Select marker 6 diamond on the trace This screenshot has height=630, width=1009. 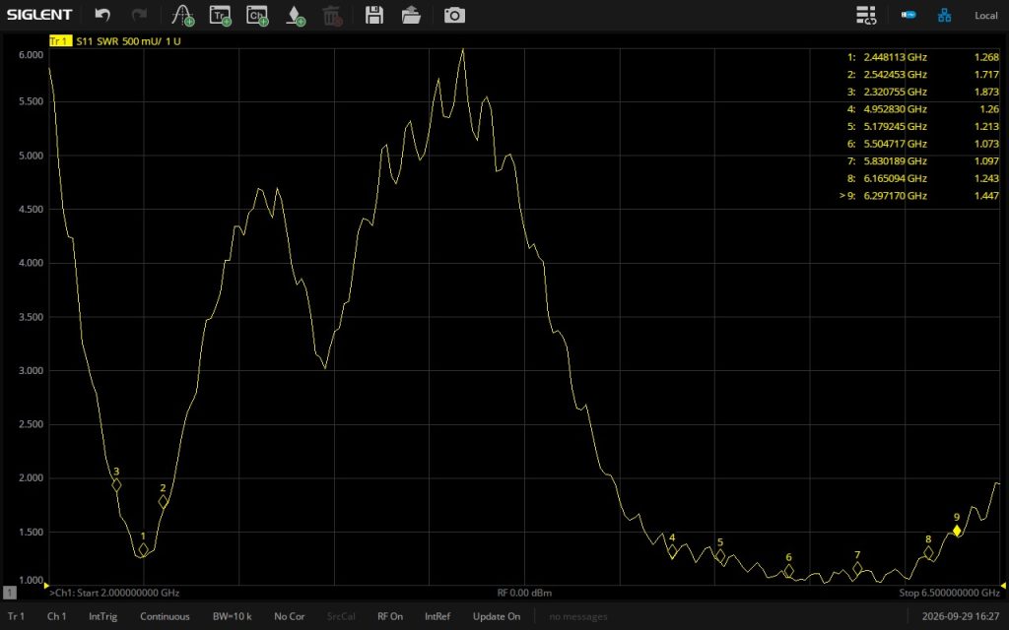click(x=789, y=571)
